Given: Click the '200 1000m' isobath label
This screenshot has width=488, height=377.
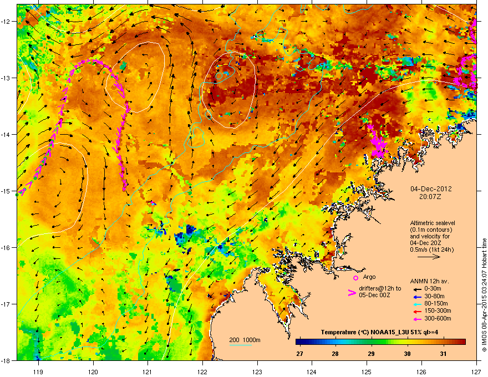Looking at the screenshot, I should pos(245,340).
